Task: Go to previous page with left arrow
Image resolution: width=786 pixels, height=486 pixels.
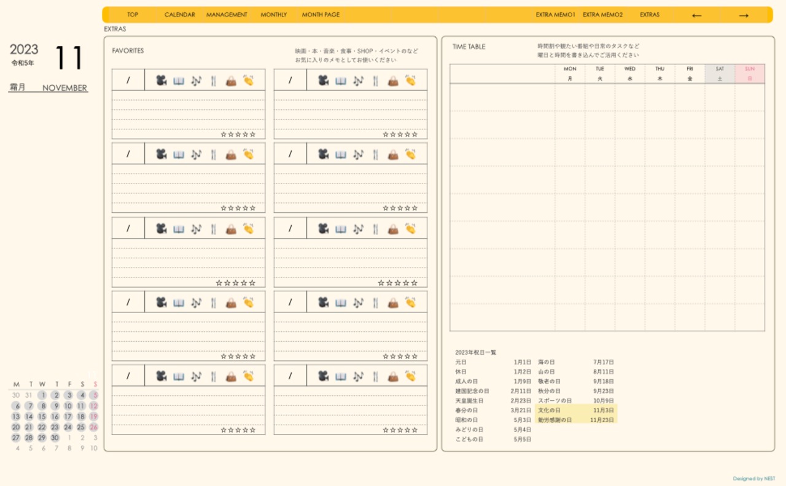Action: (696, 15)
